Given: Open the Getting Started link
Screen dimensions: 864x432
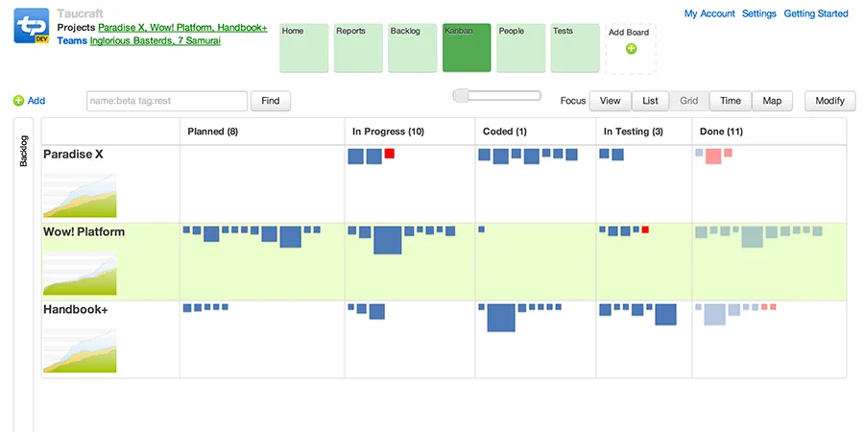Looking at the screenshot, I should [x=816, y=13].
